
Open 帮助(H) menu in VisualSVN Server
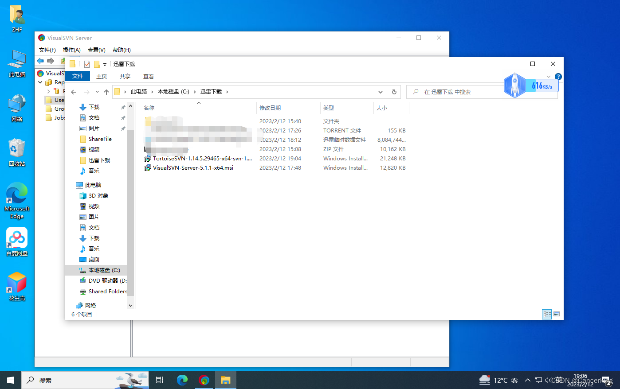coord(122,50)
